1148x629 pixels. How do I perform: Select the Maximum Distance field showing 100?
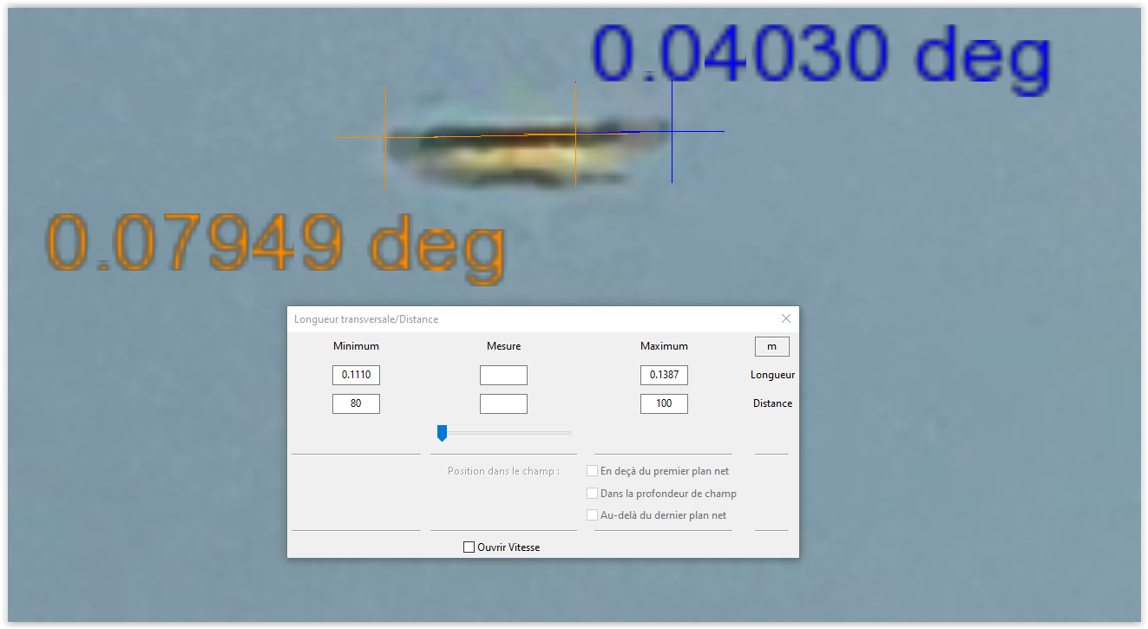click(664, 404)
